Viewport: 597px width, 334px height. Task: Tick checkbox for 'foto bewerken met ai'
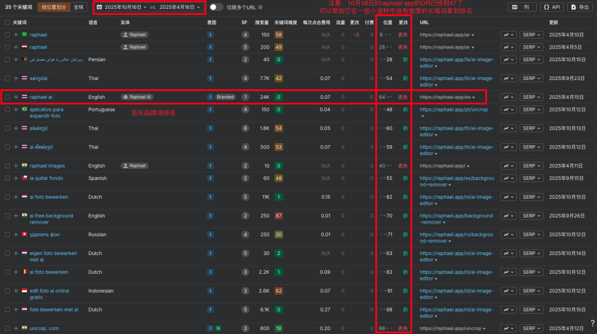tap(7, 310)
